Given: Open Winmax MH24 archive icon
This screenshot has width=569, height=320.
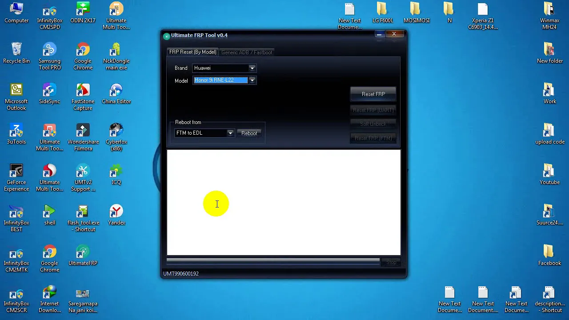Looking at the screenshot, I should point(550,16).
